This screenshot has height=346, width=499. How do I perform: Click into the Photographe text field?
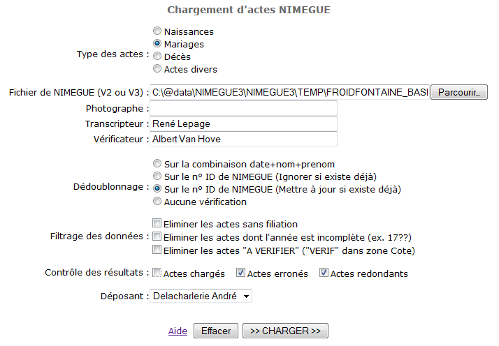tap(243, 109)
